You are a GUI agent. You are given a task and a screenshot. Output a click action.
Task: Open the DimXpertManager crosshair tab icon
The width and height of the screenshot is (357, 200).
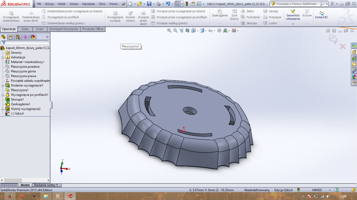click(x=25, y=37)
